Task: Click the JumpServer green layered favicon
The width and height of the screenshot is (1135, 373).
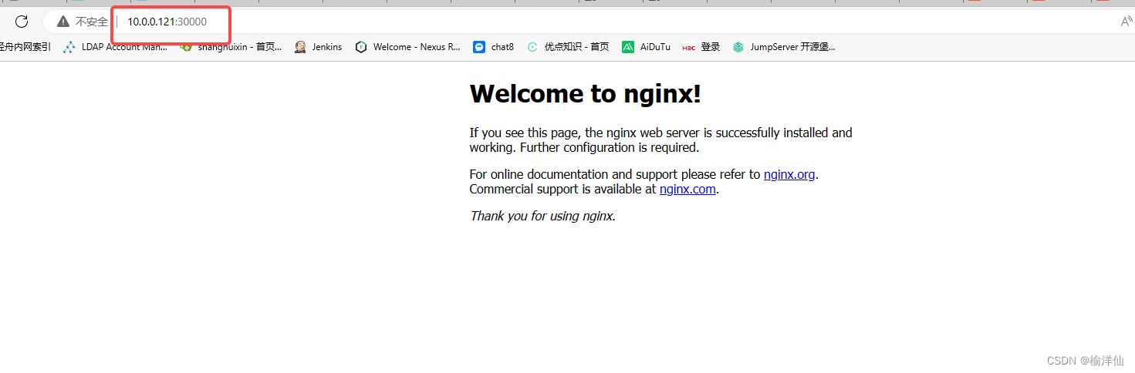Action: click(x=738, y=47)
